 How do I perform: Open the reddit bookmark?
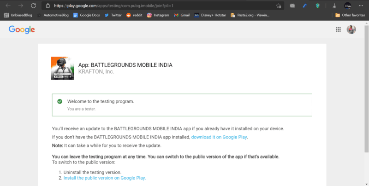point(134,15)
